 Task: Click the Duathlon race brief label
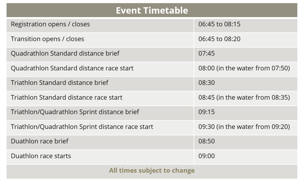[39, 141]
